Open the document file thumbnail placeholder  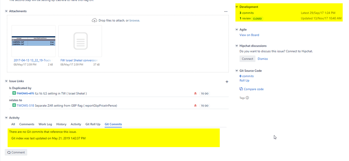(80, 41)
